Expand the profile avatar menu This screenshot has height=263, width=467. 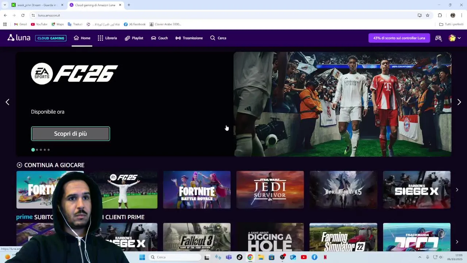click(x=455, y=38)
